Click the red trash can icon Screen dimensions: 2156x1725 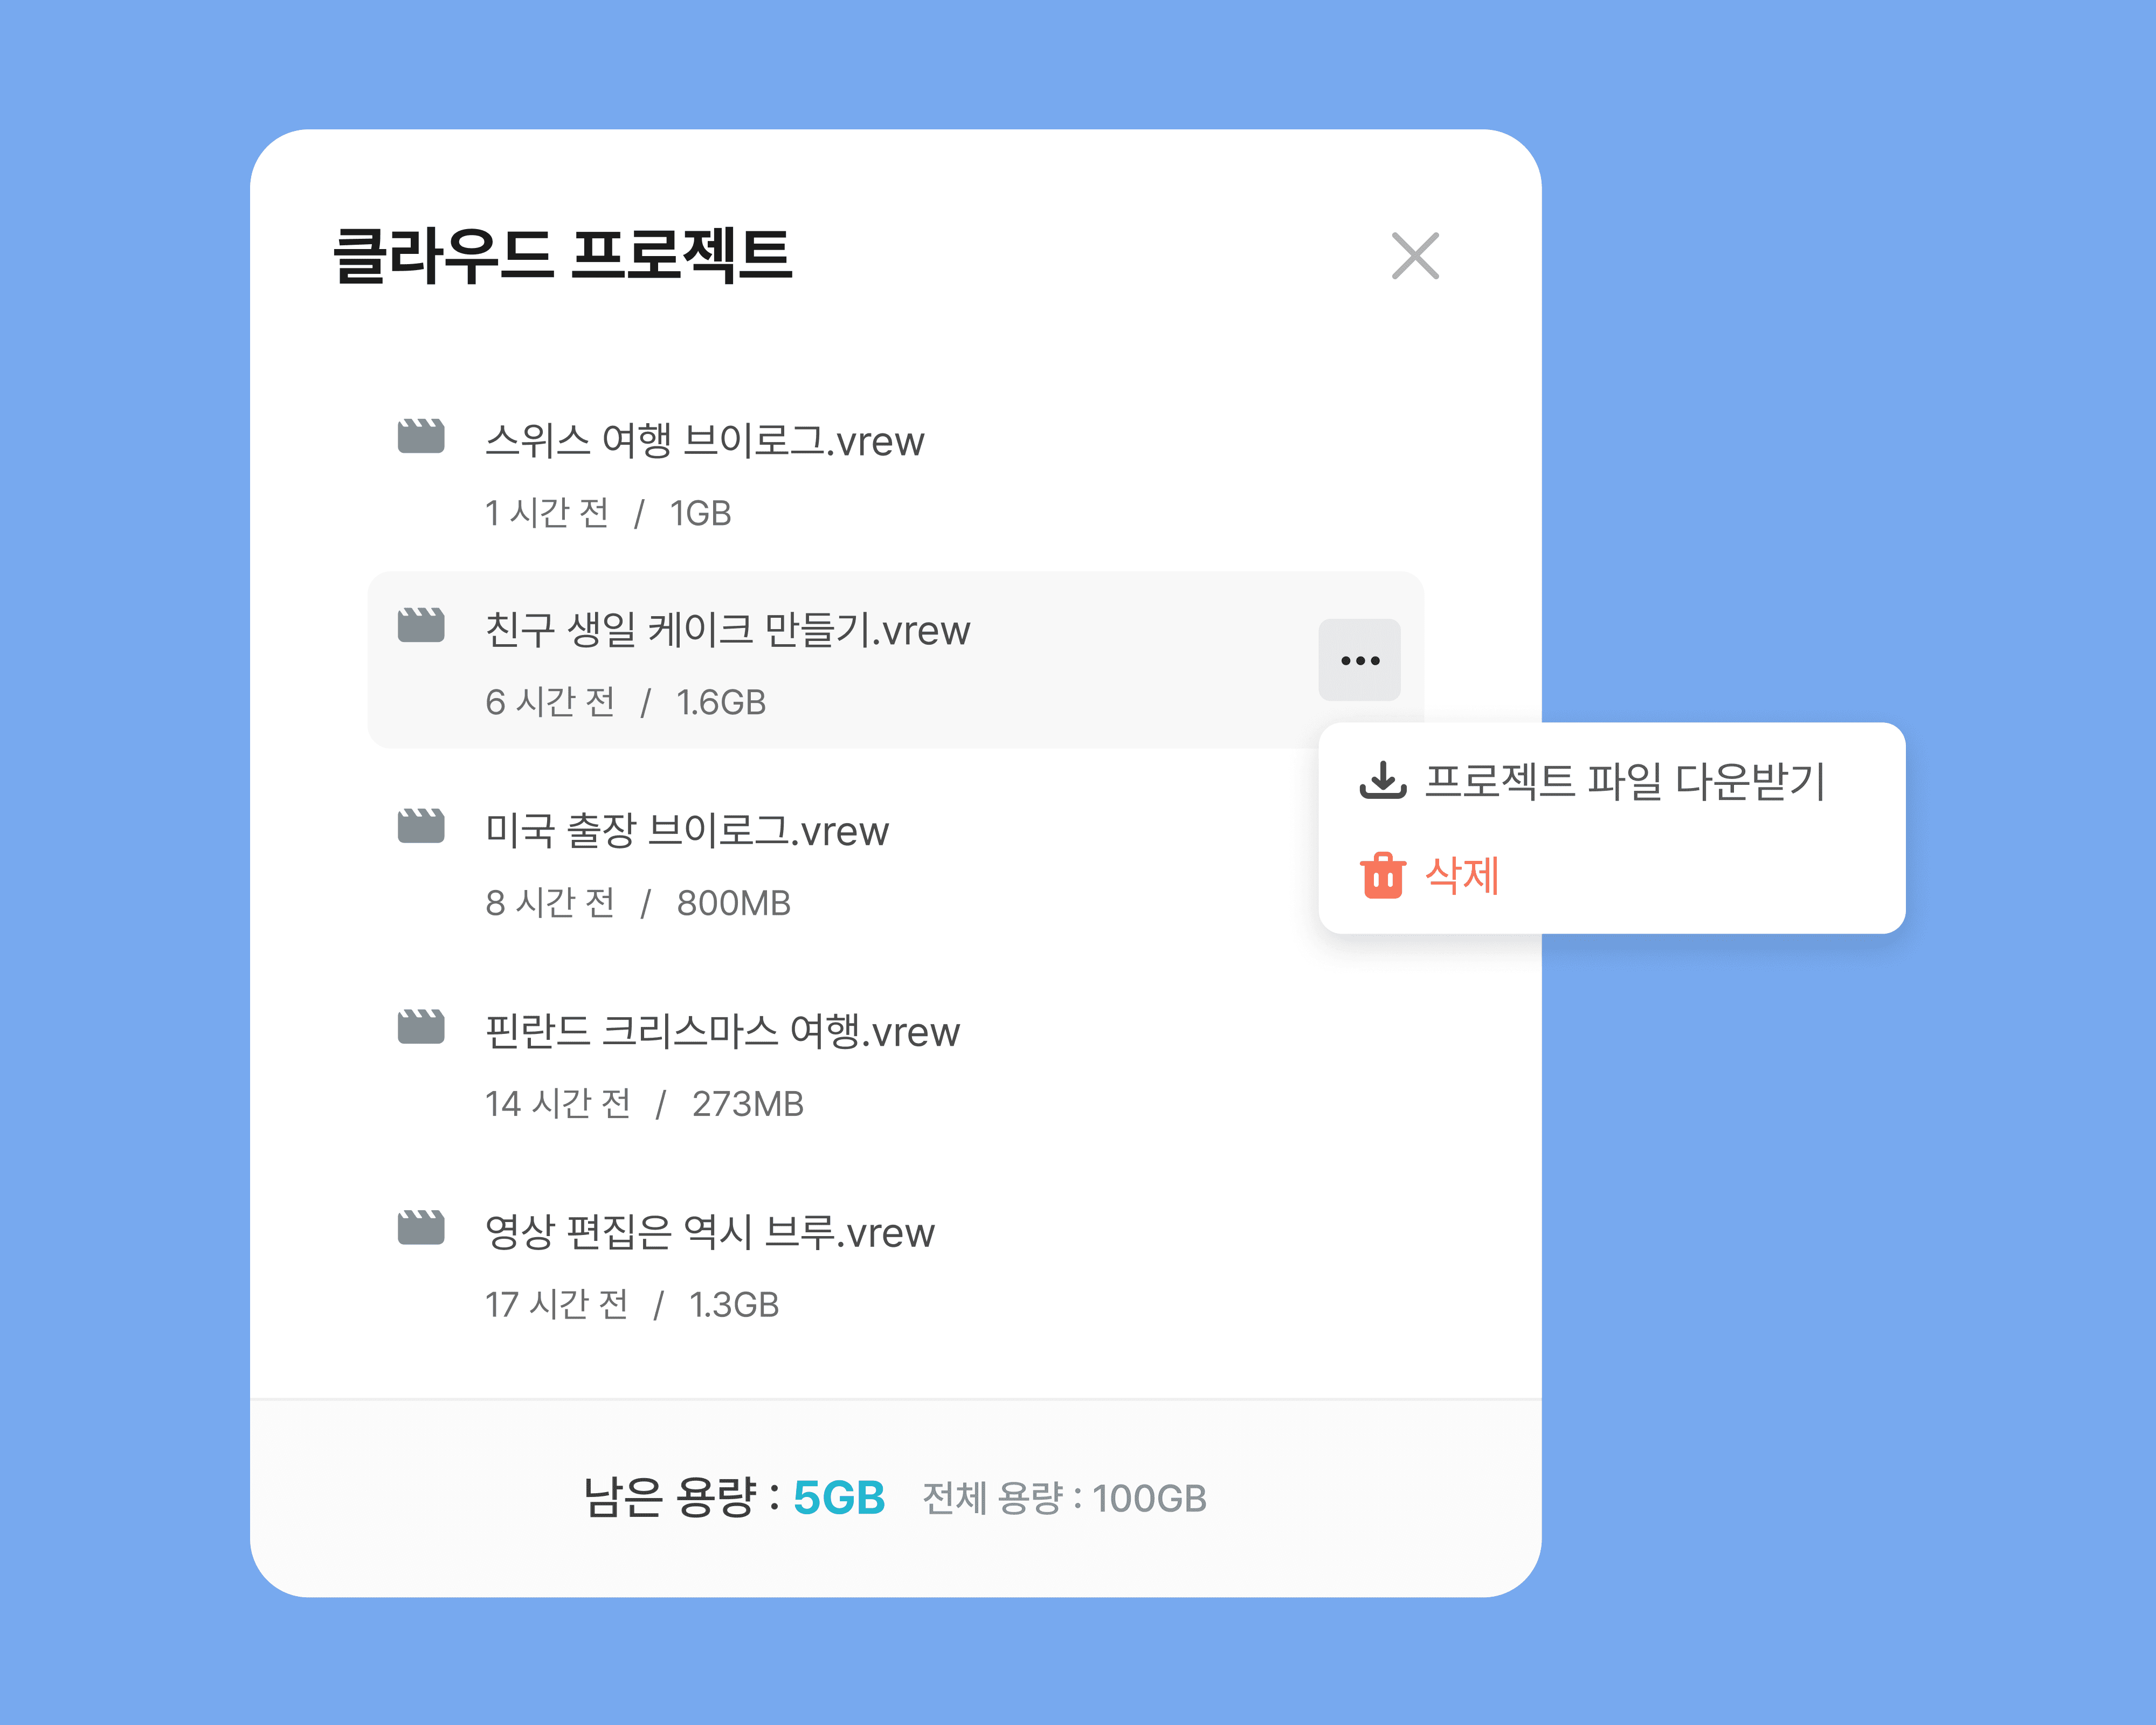click(1383, 875)
